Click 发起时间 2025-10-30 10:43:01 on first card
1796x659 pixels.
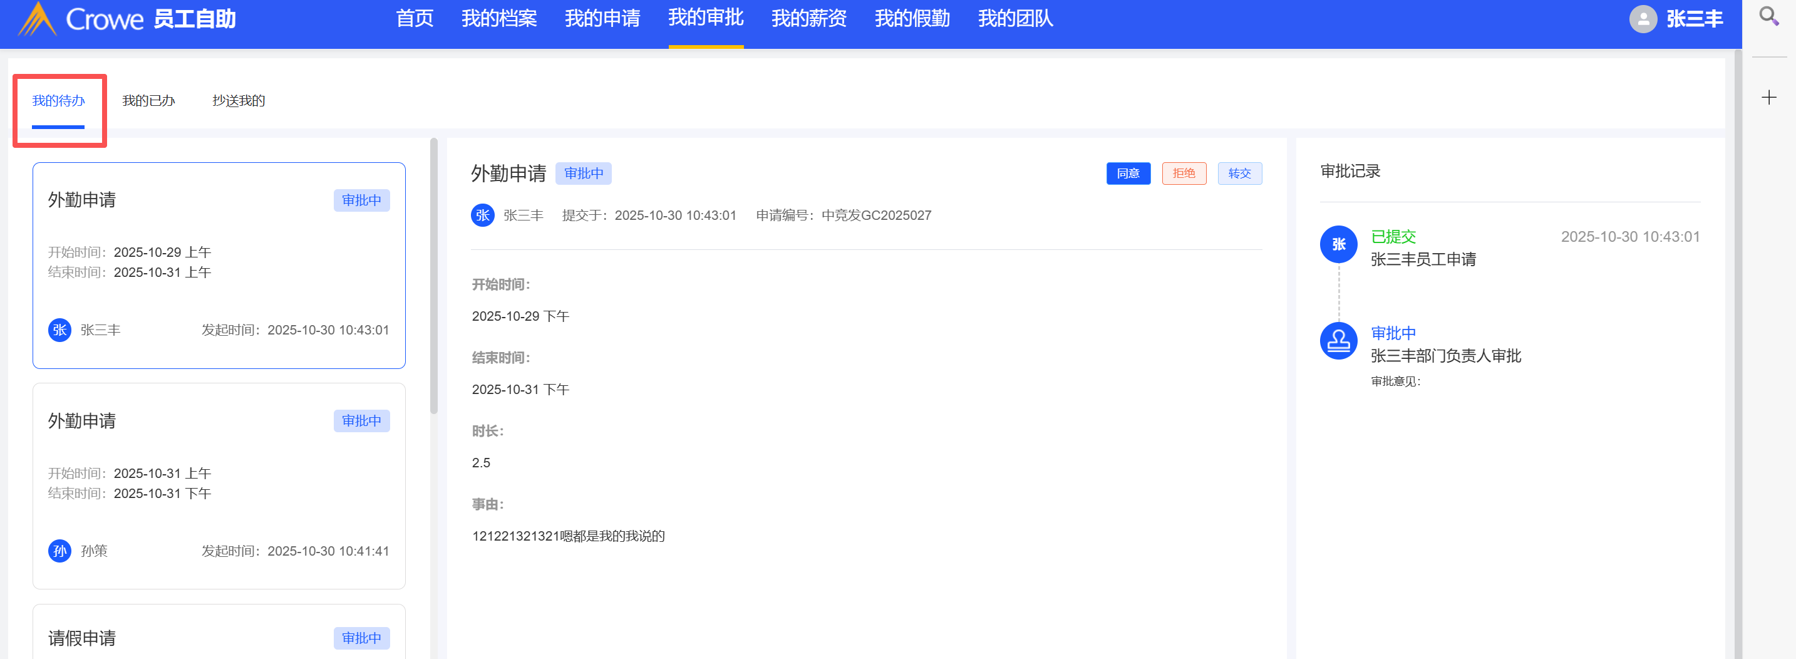tap(295, 330)
